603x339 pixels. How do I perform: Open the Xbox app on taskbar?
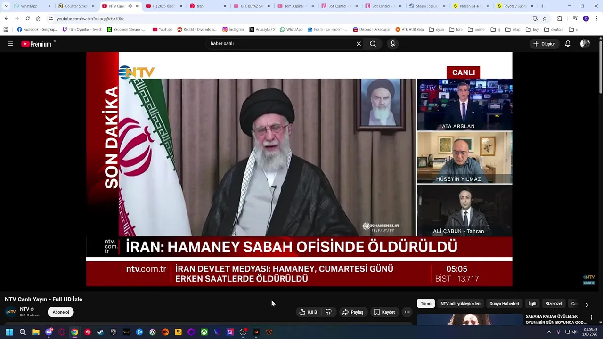[204, 332]
